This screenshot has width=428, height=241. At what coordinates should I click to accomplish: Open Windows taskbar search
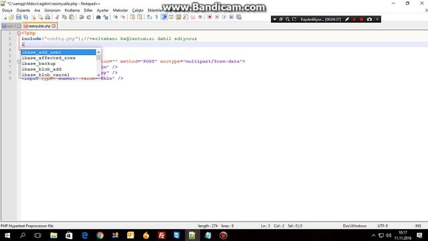pos(23,235)
